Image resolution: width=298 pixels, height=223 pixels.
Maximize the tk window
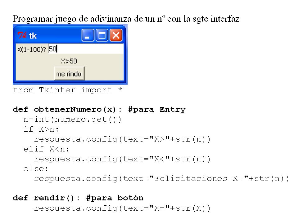102,35
